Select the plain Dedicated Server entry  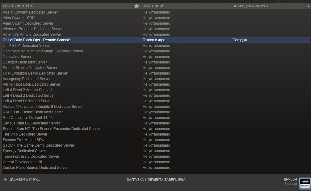(x=17, y=57)
